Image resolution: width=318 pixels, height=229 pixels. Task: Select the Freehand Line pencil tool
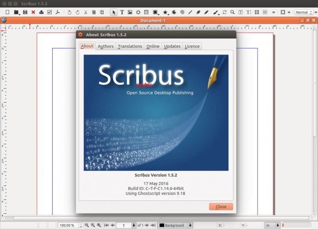(x=206, y=12)
